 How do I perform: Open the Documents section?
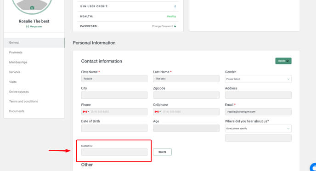click(x=17, y=111)
